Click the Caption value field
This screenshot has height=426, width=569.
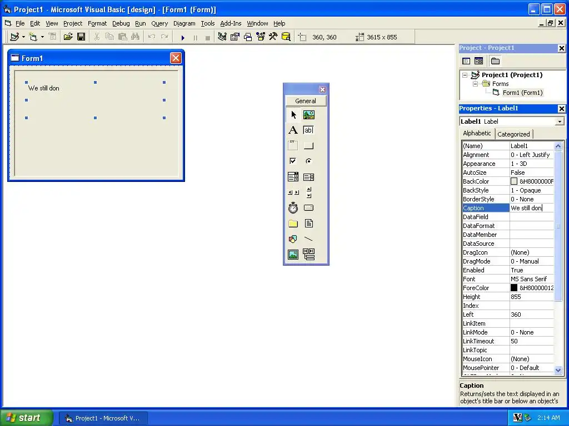[x=532, y=208]
